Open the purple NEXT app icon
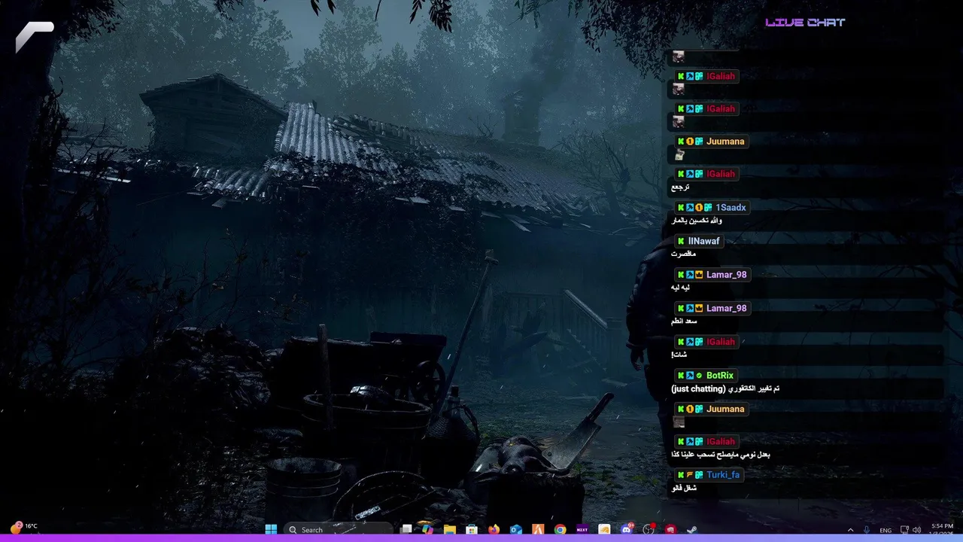This screenshot has width=963, height=542. (x=582, y=529)
